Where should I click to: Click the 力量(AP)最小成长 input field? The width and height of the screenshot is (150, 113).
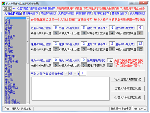click(55, 27)
